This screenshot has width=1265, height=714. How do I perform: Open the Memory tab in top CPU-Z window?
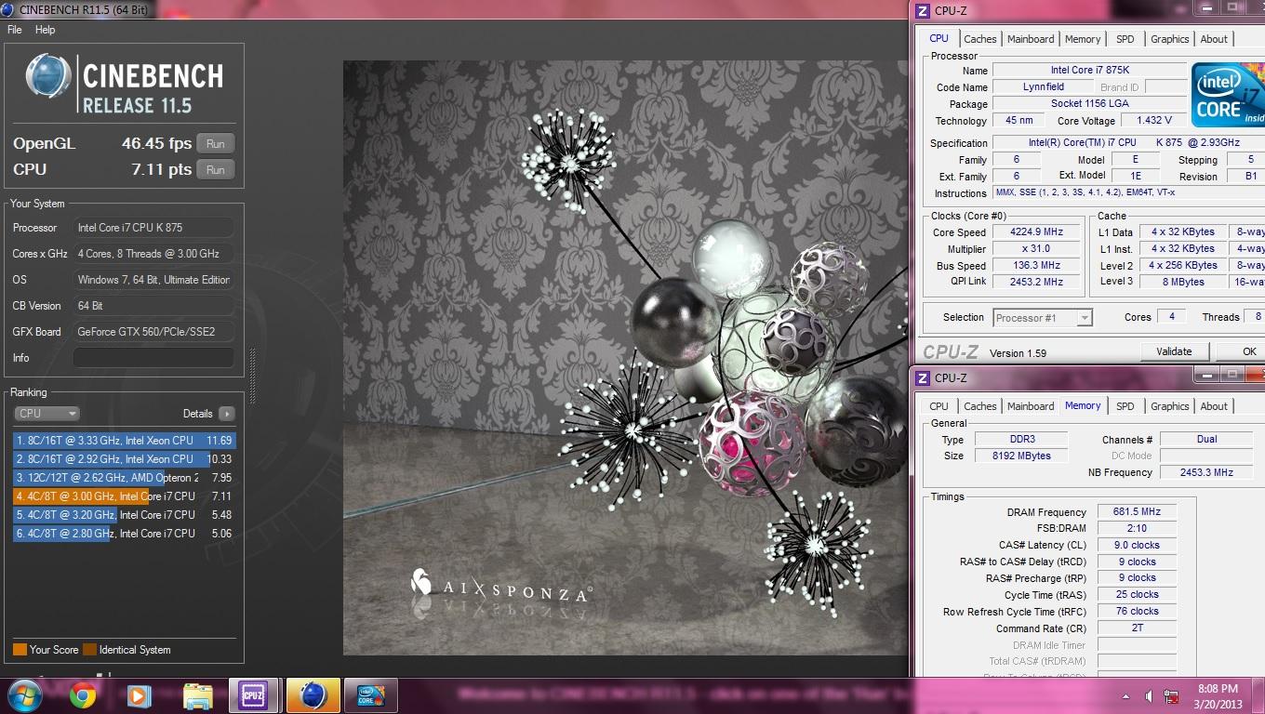(x=1083, y=39)
